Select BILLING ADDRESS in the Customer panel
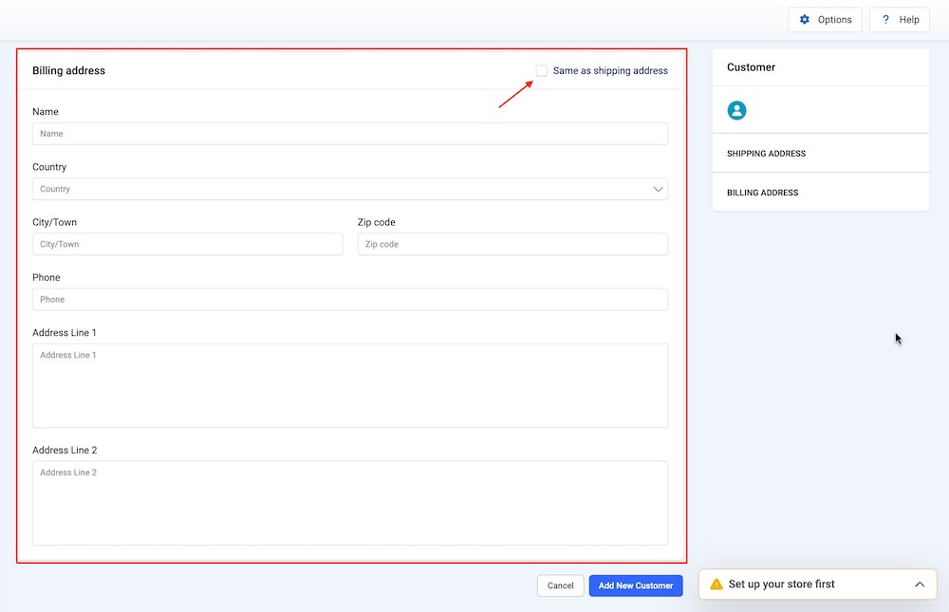This screenshot has height=612, width=949. pos(762,193)
